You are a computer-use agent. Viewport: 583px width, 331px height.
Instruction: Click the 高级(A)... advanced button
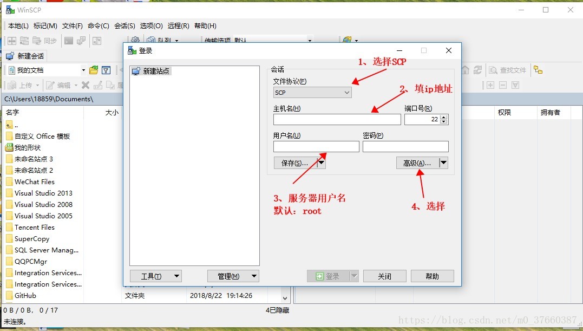(x=417, y=163)
